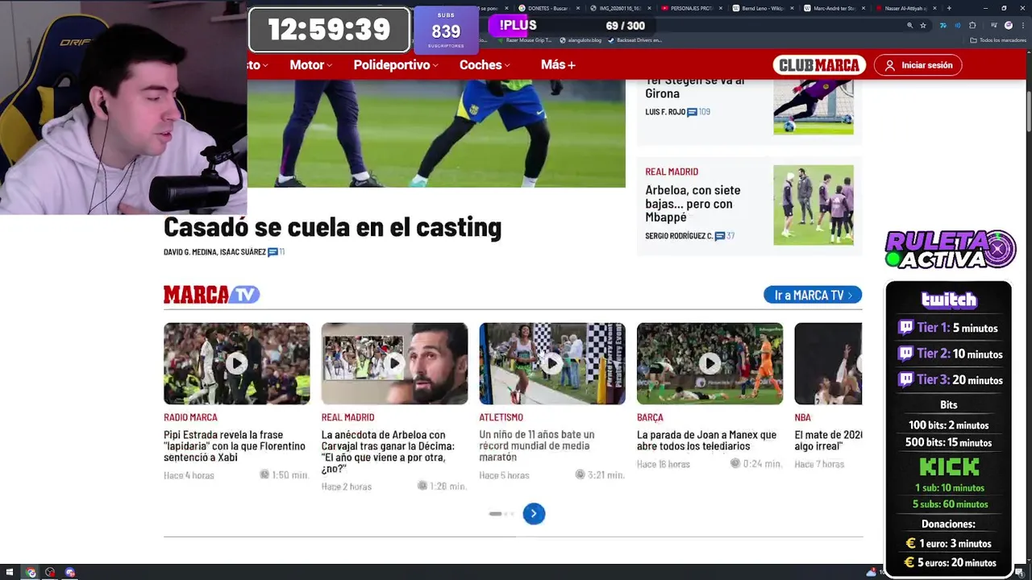
Task: Open La parada de Joan a Manex headline
Action: [x=706, y=441]
